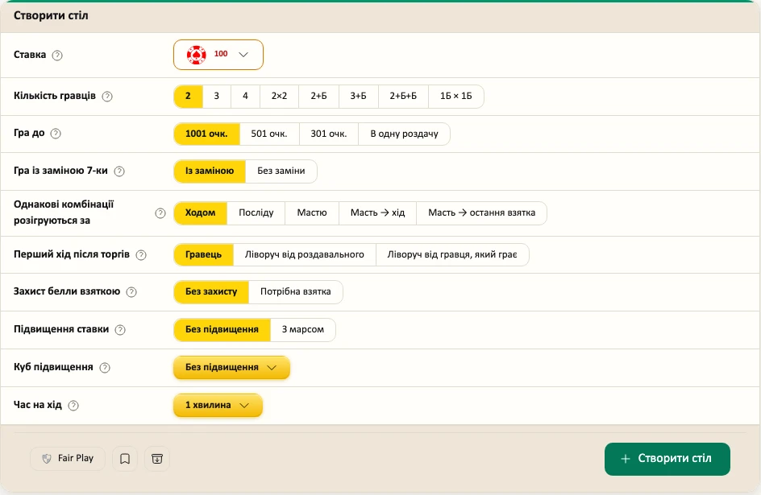Choose Мастю for equal combinations
This screenshot has height=495, width=761.
tap(312, 213)
